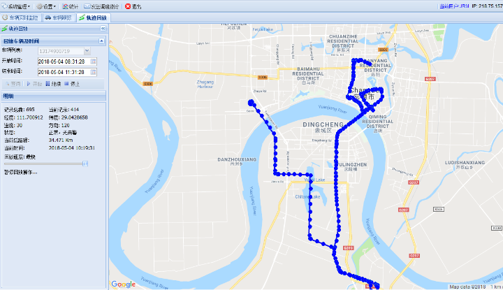Start playback with the 开始 play button
The height and width of the screenshot is (290, 503).
click(x=34, y=84)
